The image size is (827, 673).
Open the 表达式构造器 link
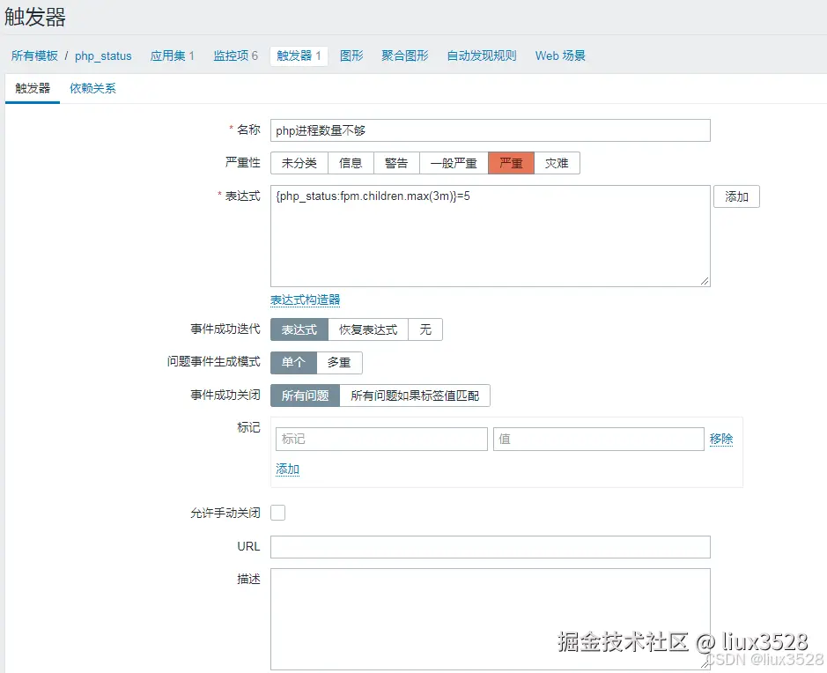(x=305, y=300)
